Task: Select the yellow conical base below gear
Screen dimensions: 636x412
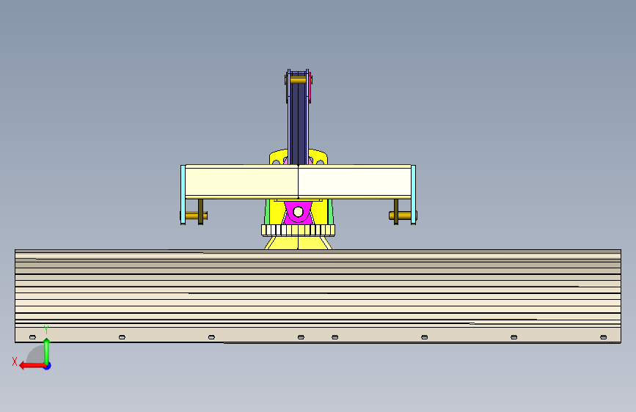Action: coord(298,243)
